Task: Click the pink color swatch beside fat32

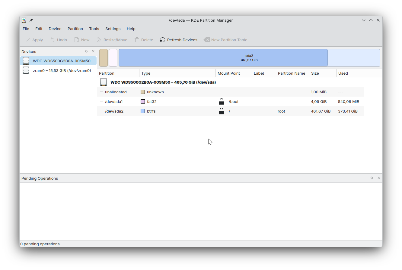Action: [x=143, y=101]
